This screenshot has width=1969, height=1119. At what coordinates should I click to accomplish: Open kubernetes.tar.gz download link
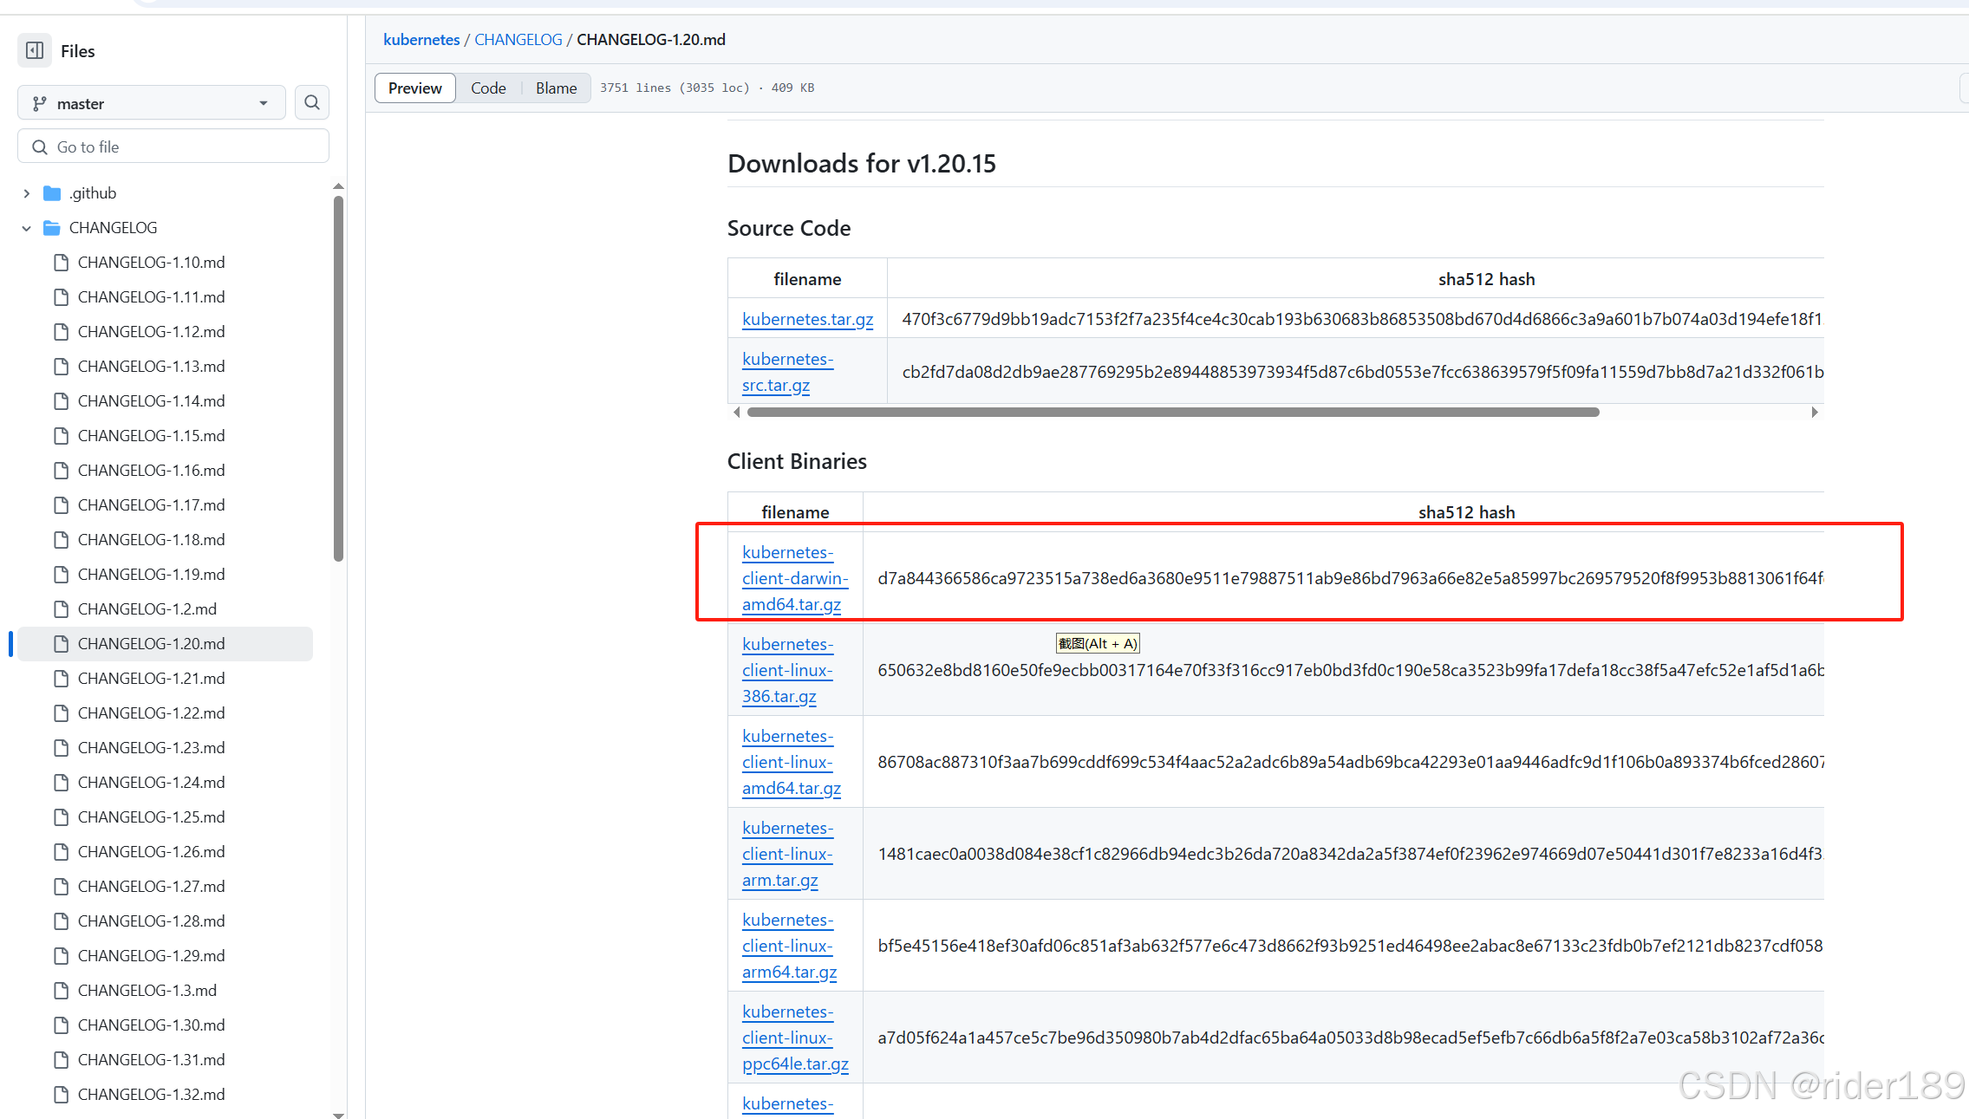pos(807,319)
